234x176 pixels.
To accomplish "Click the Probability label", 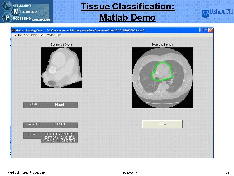I will (33, 124).
